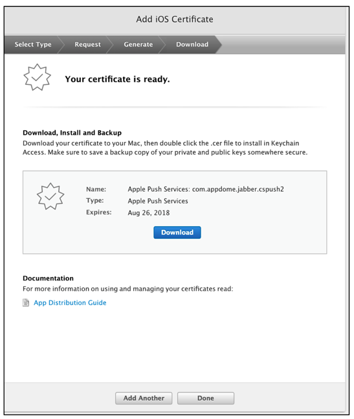The height and width of the screenshot is (419, 354).
Task: Click the 'Type:' label
Action: click(x=94, y=200)
